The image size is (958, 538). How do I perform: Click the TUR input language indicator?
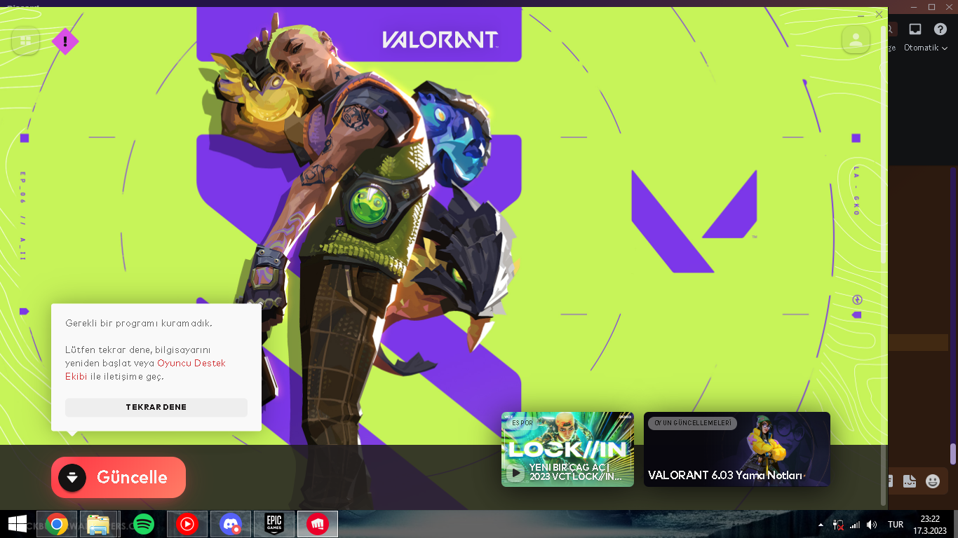[x=896, y=525]
